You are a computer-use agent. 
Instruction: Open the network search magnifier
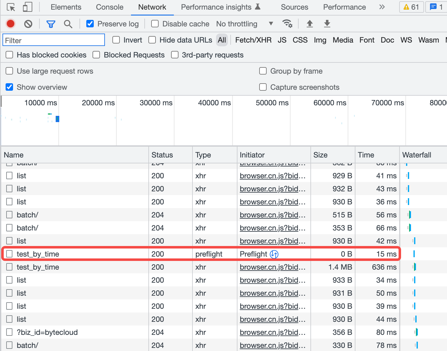point(68,24)
